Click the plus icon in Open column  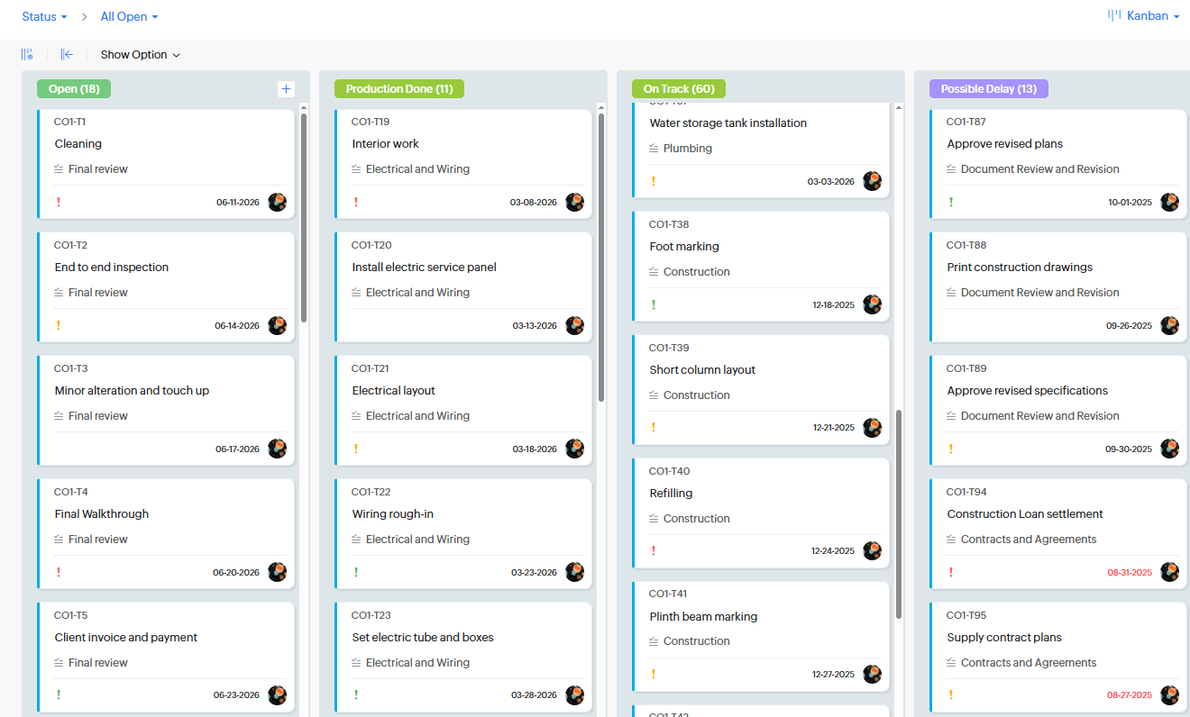pos(286,88)
